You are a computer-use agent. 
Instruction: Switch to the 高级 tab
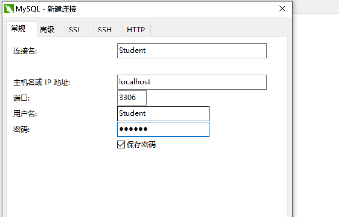coord(47,30)
